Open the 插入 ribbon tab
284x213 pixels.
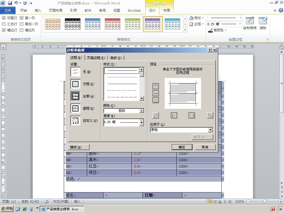(38, 11)
